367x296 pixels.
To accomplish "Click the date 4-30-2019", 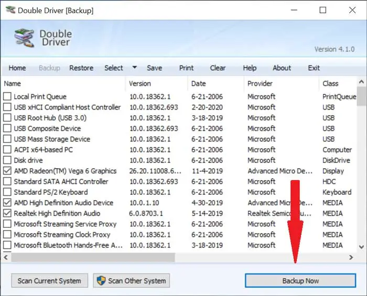I will [207, 203].
